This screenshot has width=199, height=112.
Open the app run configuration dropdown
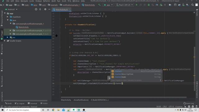(108, 5)
